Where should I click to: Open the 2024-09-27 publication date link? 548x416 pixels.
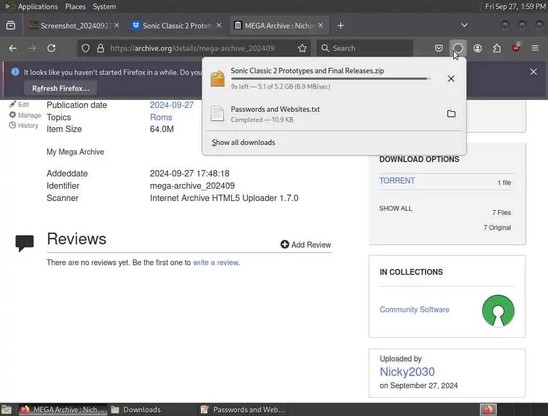[x=172, y=105]
